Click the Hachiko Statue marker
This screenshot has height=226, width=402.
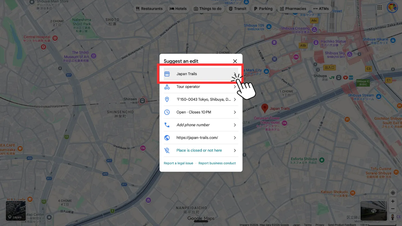click(x=316, y=43)
